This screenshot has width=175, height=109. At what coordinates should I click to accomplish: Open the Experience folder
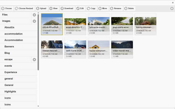click(x=19, y=72)
